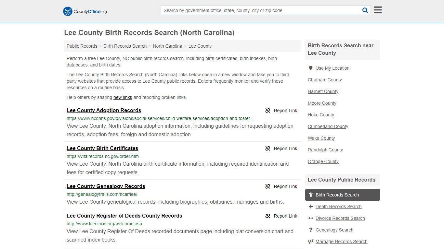Click the ncdhhs.gov adoption URL
The image size is (444, 249).
coord(161,118)
